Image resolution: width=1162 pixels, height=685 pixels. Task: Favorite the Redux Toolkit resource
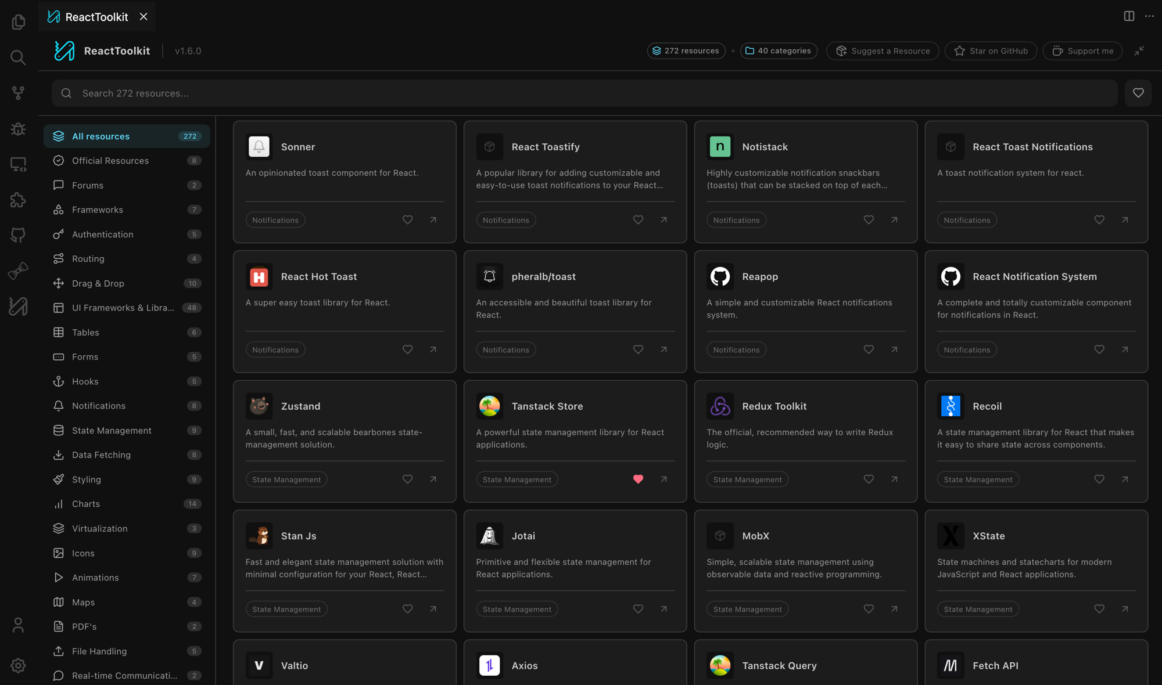point(869,479)
